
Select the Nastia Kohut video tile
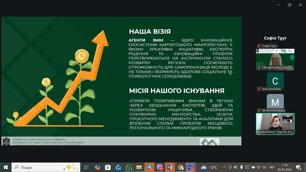point(275,124)
